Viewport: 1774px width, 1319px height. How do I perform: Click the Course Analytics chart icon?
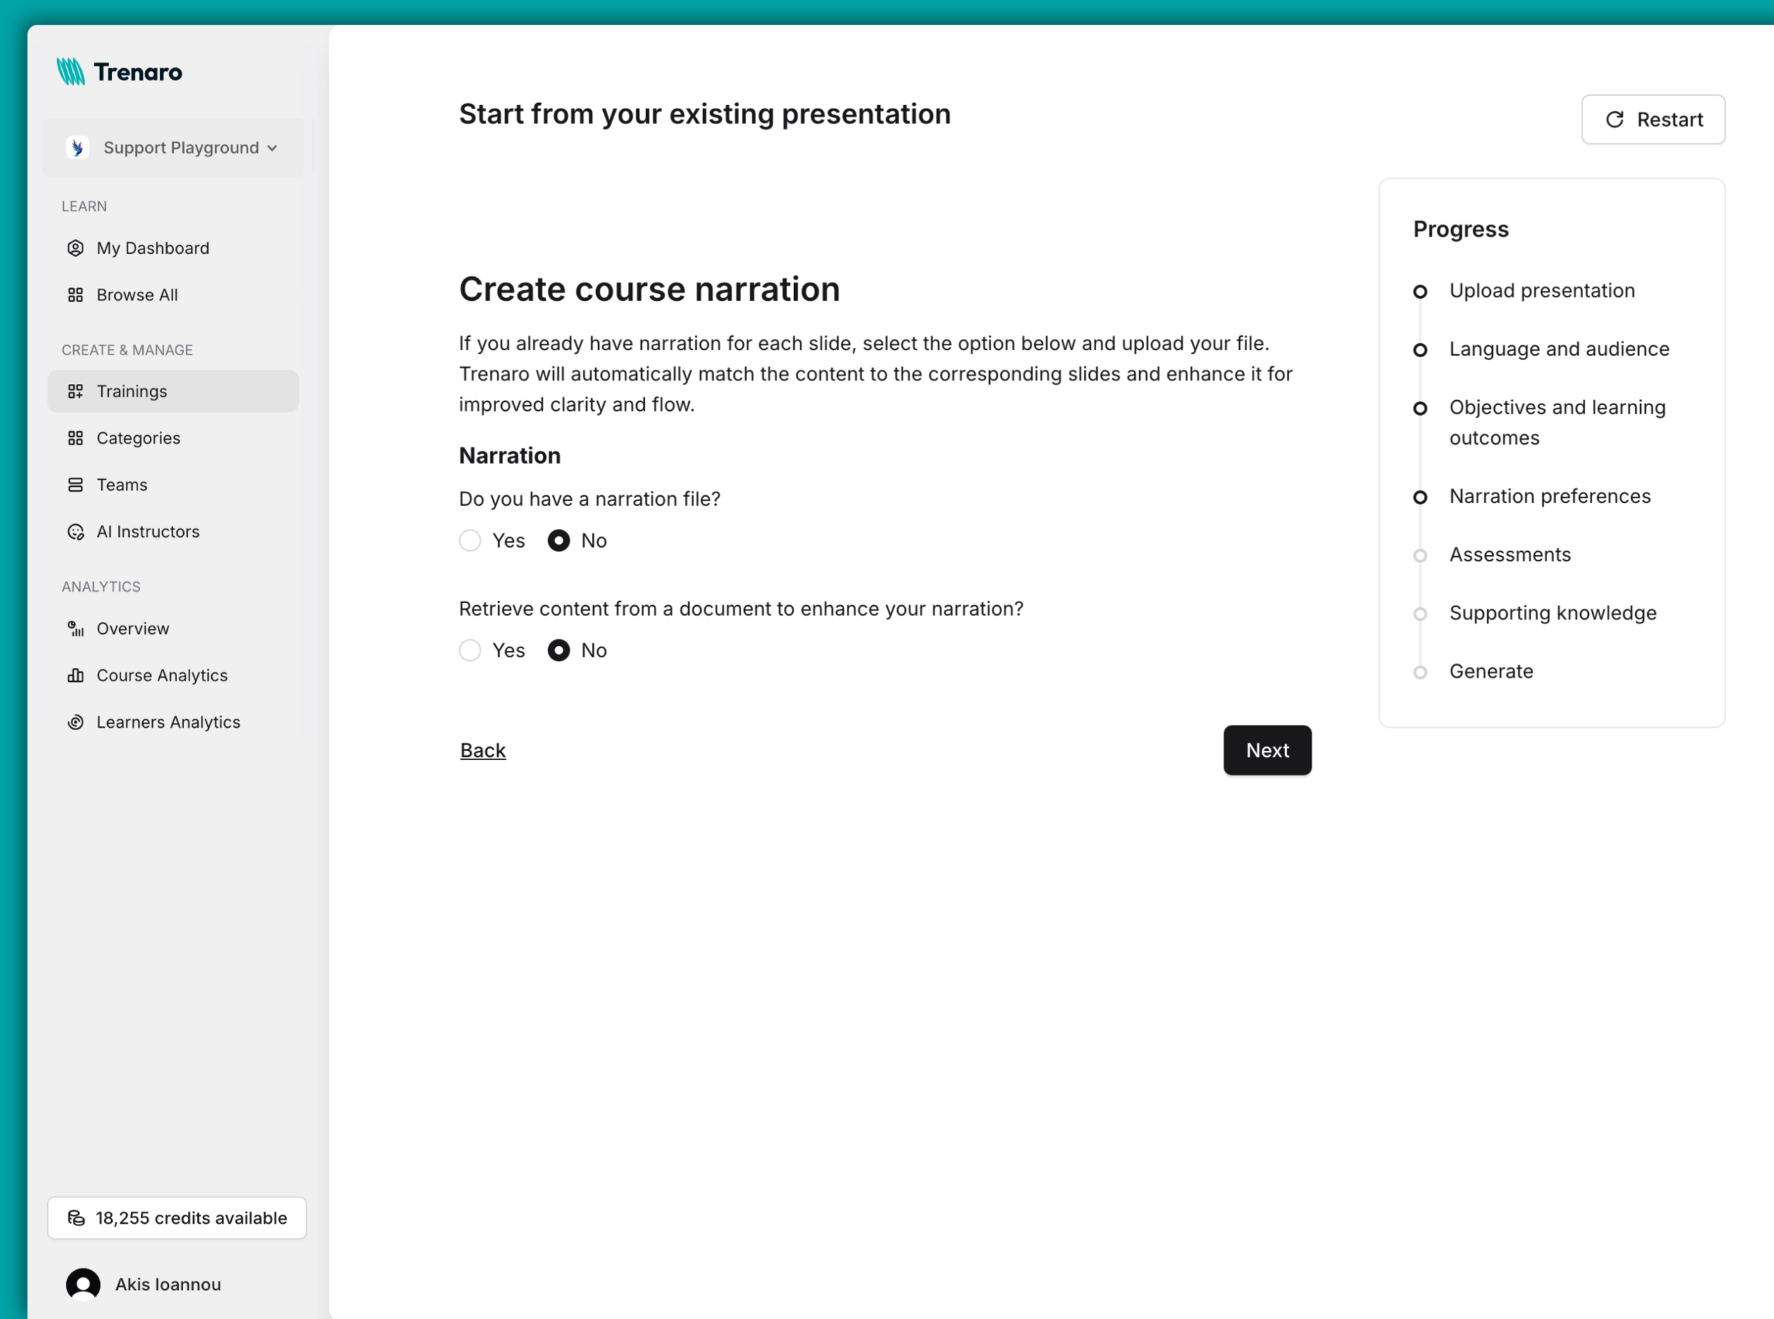pyautogui.click(x=76, y=675)
